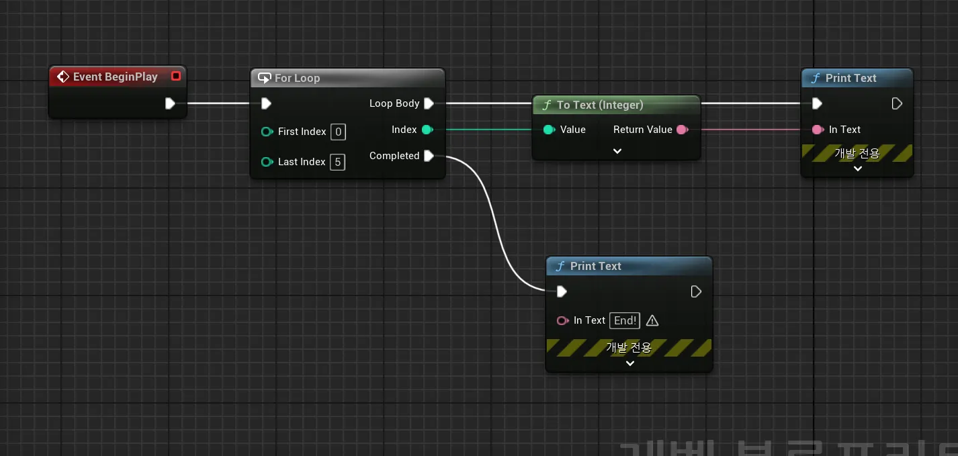Select the For Loop node title
The image size is (958, 456).
point(297,78)
